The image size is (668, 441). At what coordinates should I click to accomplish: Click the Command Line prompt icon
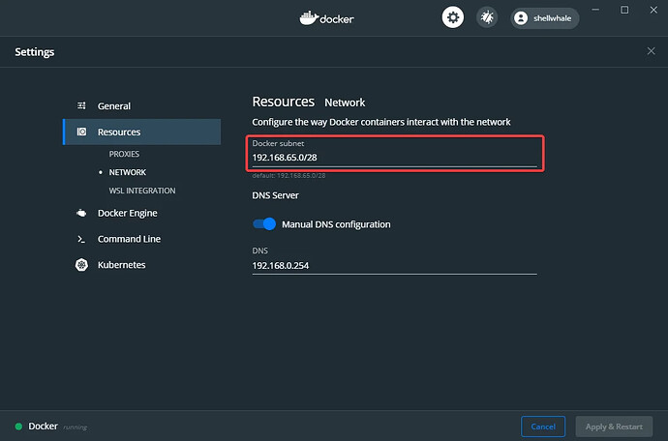pos(82,239)
